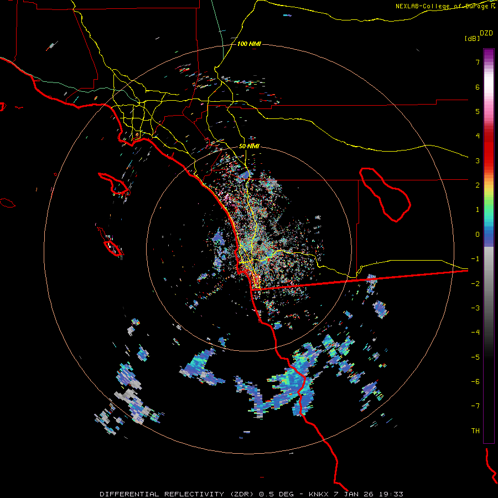Image resolution: width=498 pixels, height=498 pixels.
Task: Click the '-3' value on the color scale
Action: tap(475, 308)
